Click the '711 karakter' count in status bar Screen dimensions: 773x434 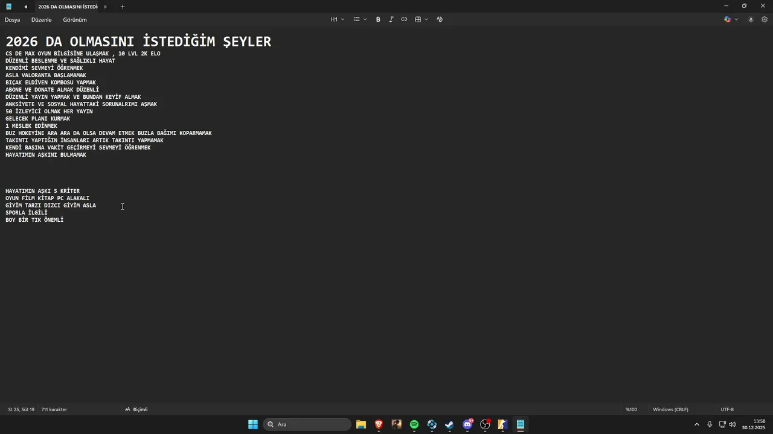coord(54,409)
